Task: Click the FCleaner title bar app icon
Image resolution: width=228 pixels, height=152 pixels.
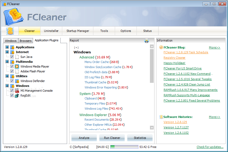Action: [x=4, y=4]
